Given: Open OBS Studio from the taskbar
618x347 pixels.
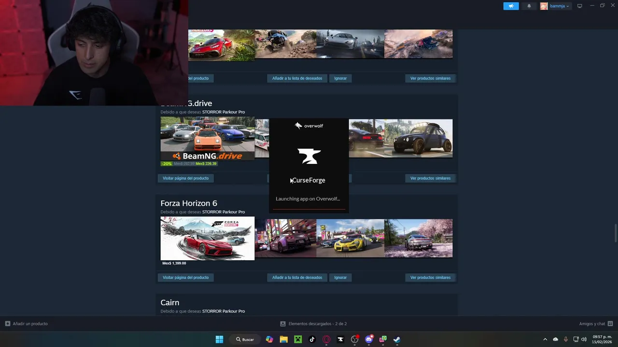Looking at the screenshot, I should click(x=355, y=339).
